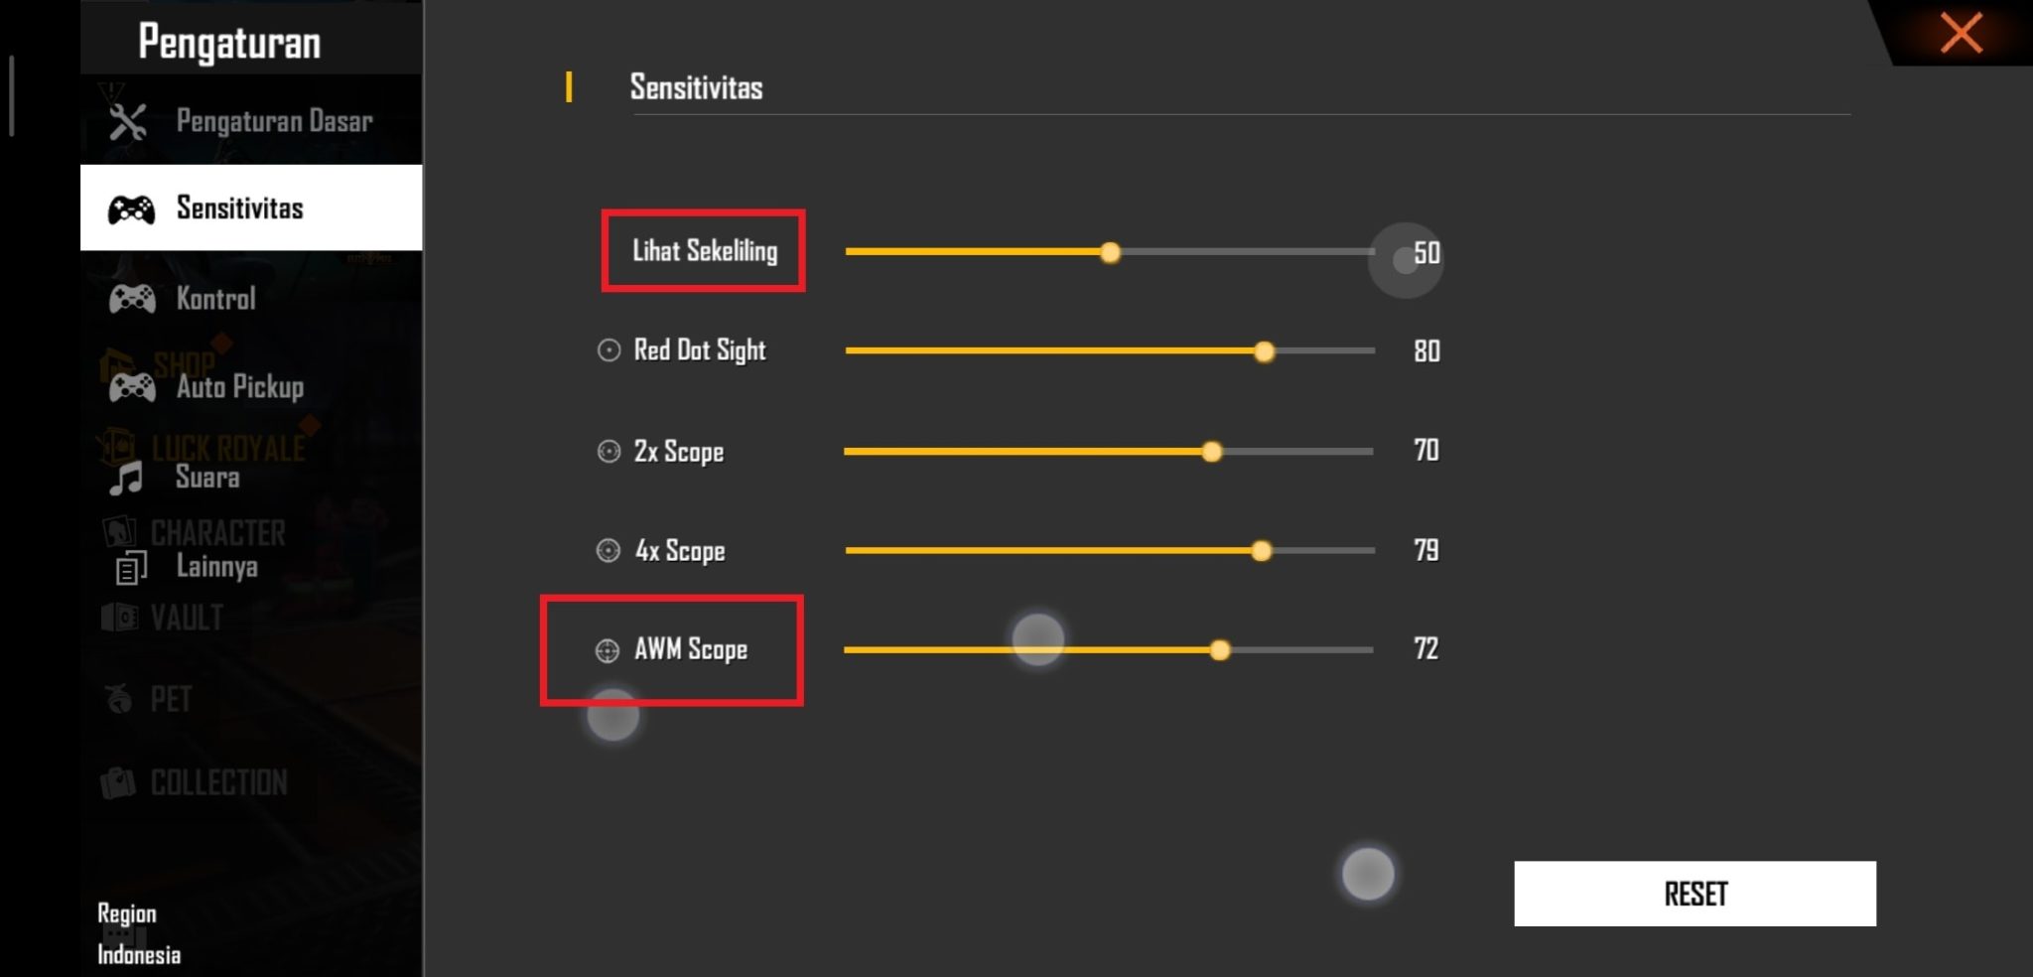Click the gamepad icon next to Sensitivitas
Image resolution: width=2033 pixels, height=977 pixels.
pos(131,209)
